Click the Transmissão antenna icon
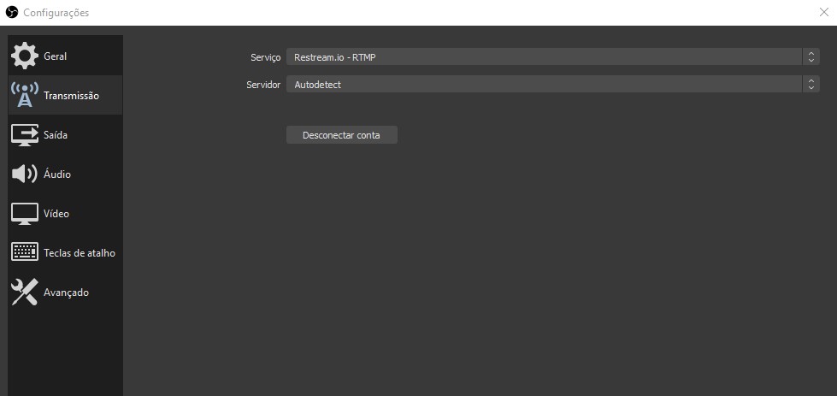837x396 pixels. [25, 95]
